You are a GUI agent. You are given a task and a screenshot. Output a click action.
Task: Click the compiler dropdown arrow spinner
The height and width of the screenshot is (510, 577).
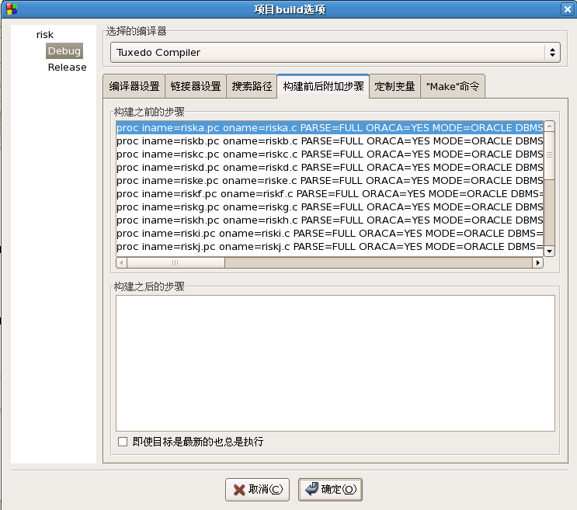click(552, 52)
